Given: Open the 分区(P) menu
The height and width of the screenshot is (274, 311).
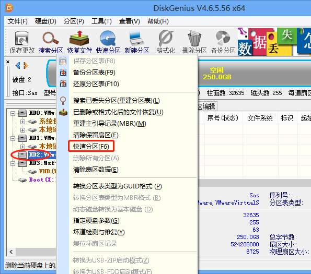Looking at the screenshot, I should pos(74,21).
